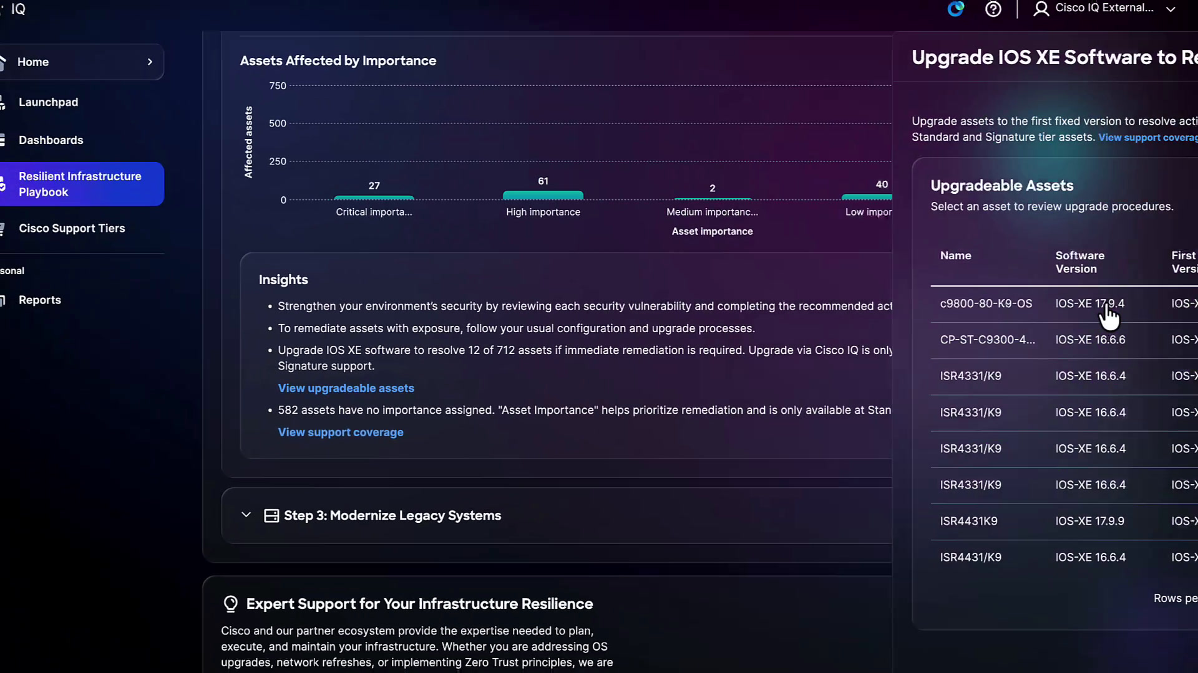Open Cisco Support Tiers
Viewport: 1198px width, 673px height.
72,228
